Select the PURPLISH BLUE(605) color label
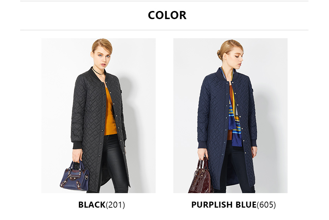Viewport: 329px width, 220px height. click(x=233, y=205)
